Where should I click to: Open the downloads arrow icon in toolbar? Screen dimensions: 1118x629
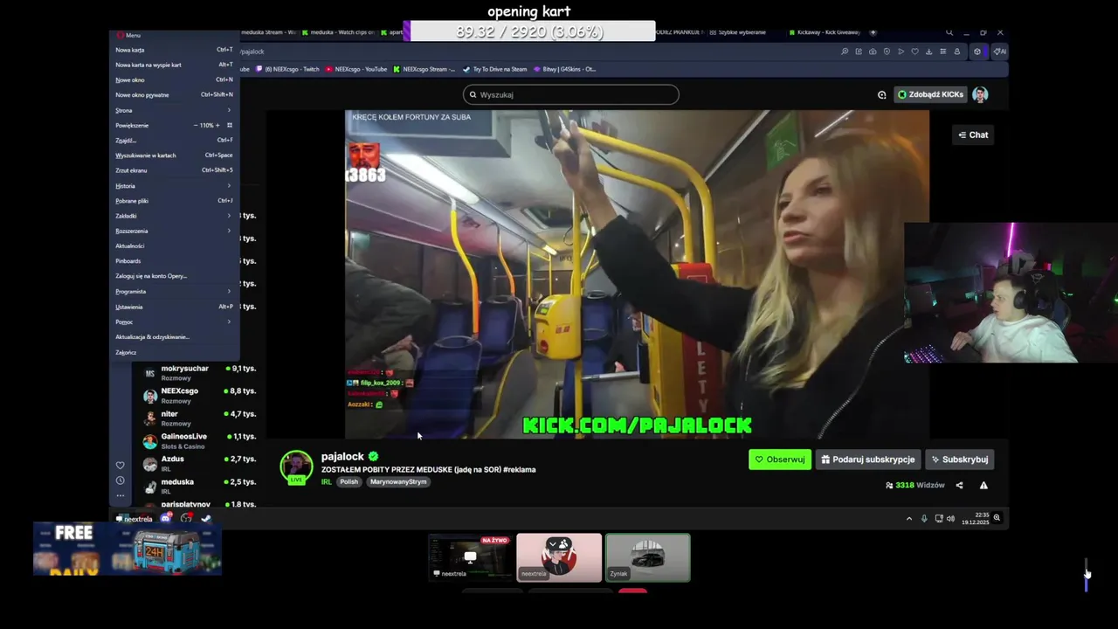click(928, 52)
